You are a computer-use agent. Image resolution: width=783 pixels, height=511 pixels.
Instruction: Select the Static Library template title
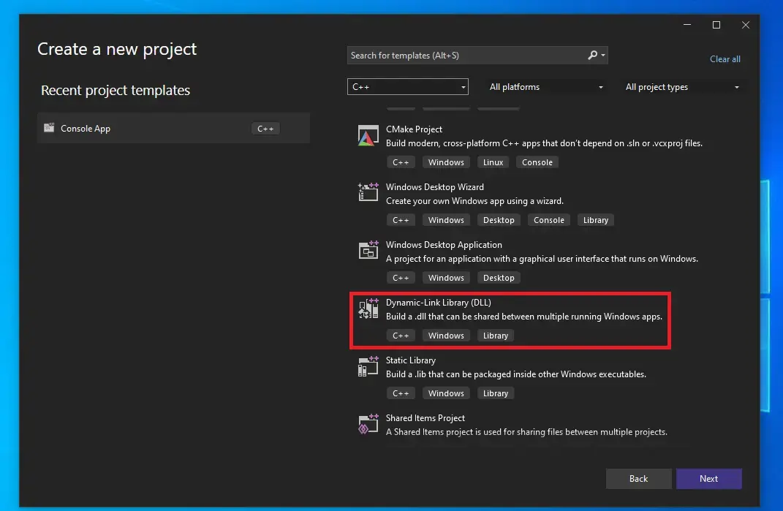410,360
